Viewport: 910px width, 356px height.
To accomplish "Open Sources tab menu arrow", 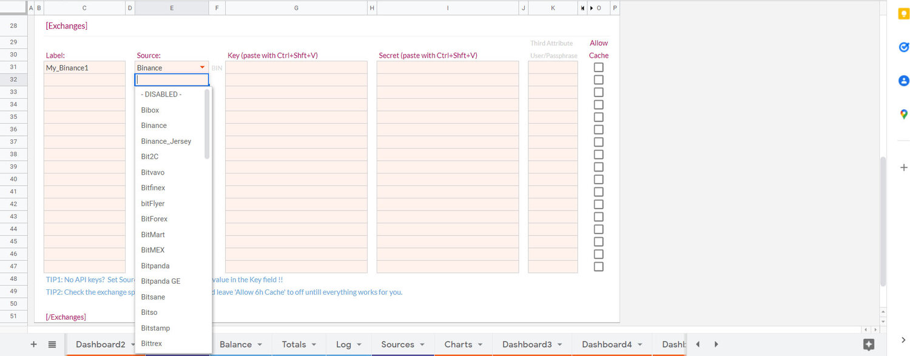I will (x=422, y=344).
